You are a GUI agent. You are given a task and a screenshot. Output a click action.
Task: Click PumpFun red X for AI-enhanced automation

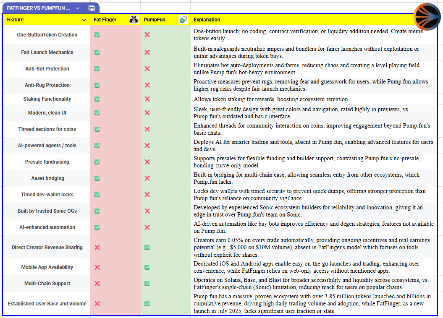pos(147,227)
